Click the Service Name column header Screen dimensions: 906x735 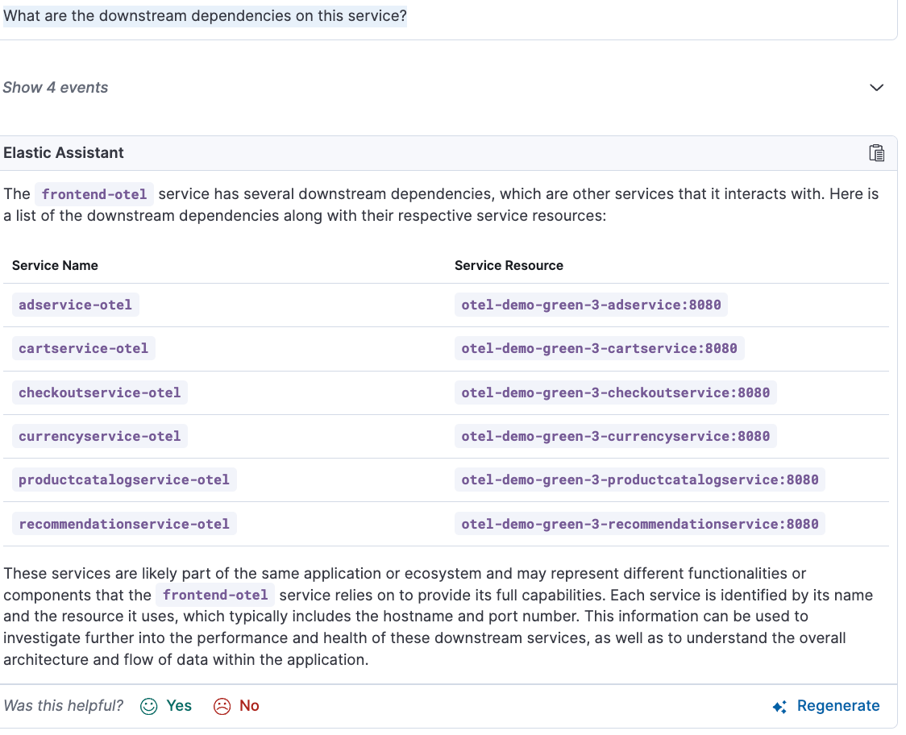pos(55,265)
